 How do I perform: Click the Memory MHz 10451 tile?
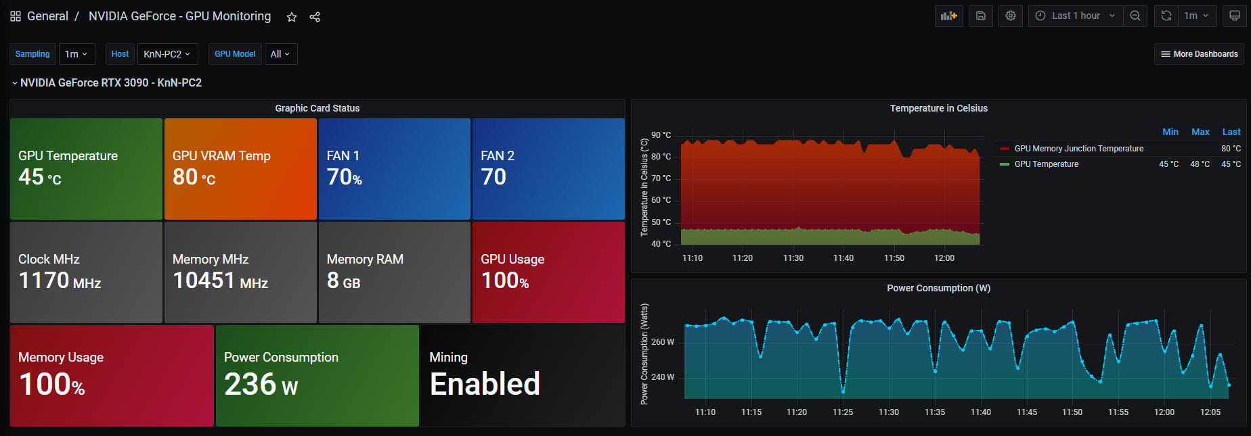(240, 272)
